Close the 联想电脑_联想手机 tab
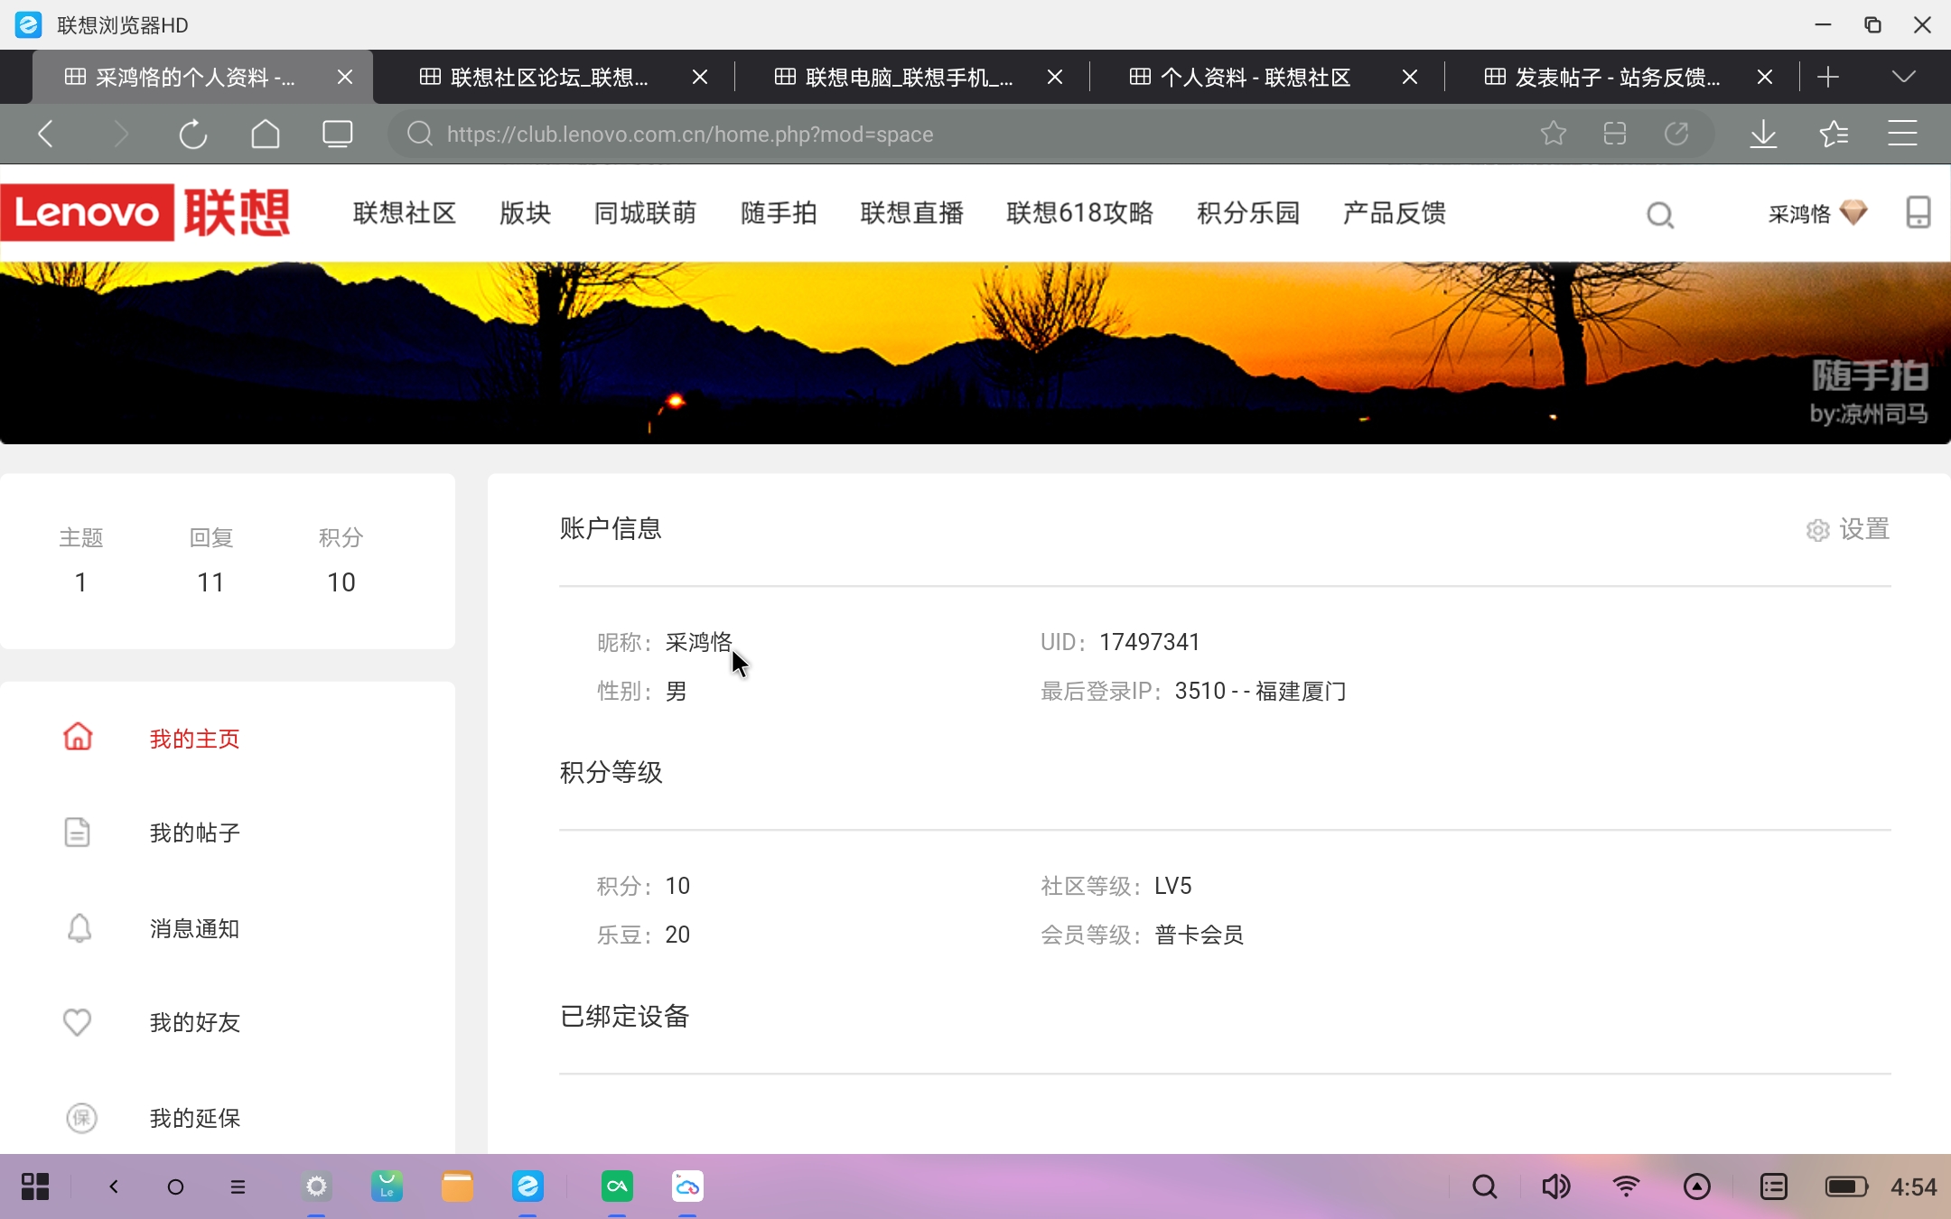Viewport: 1951px width, 1219px height. pos(1054,78)
